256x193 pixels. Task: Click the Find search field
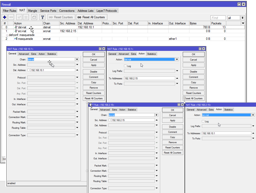pyautogui.click(x=218, y=18)
